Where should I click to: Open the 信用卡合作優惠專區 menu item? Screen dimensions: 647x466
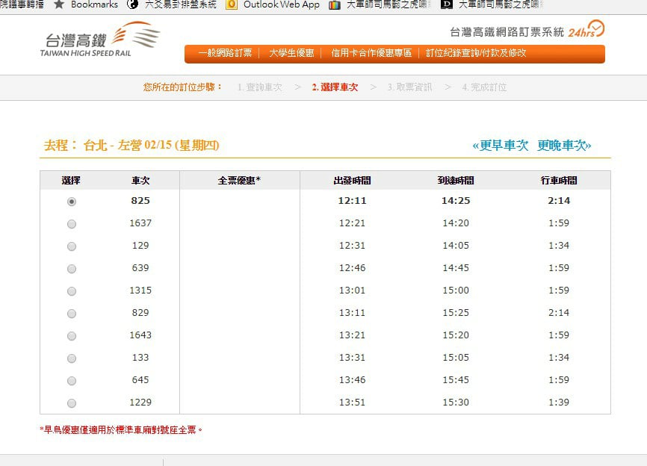(x=371, y=53)
